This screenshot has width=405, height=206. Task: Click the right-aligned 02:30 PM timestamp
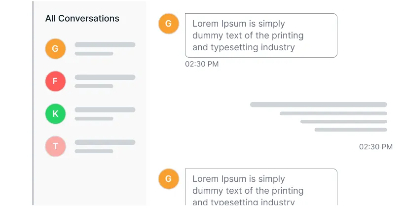point(376,146)
